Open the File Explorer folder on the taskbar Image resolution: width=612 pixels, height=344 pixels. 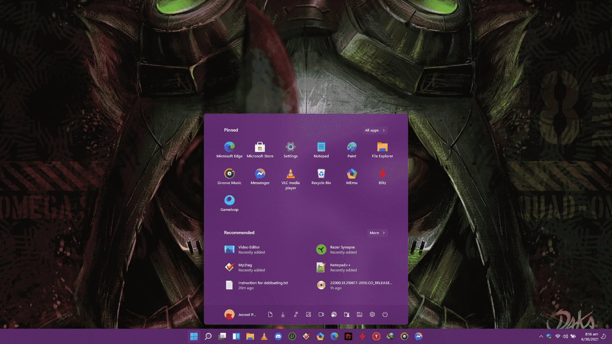[x=250, y=336]
